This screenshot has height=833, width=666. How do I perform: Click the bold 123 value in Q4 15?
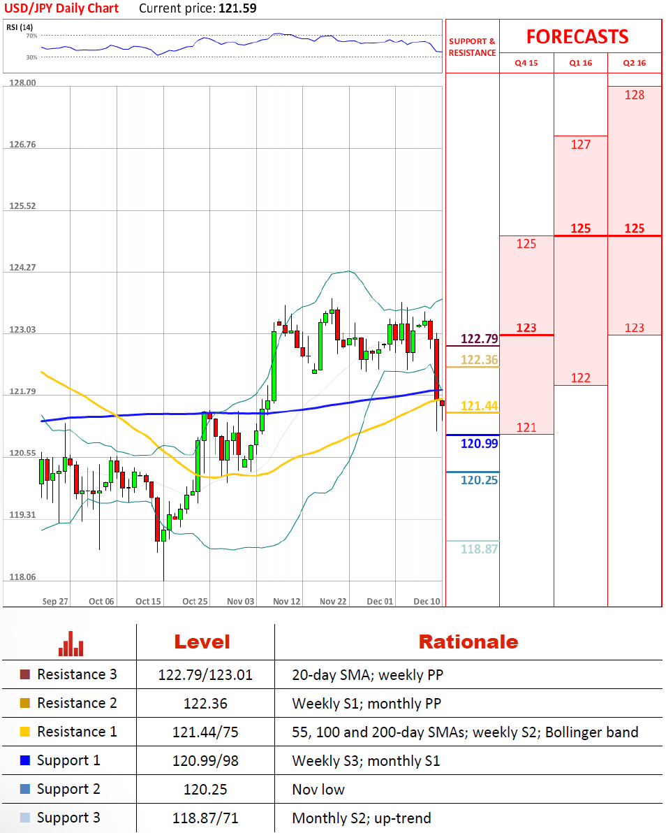tap(526, 328)
